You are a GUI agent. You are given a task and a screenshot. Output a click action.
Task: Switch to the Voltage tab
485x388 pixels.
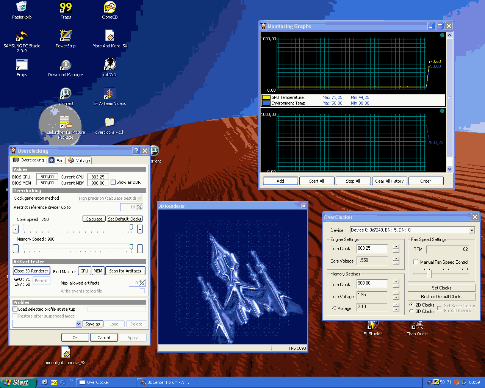pos(79,161)
